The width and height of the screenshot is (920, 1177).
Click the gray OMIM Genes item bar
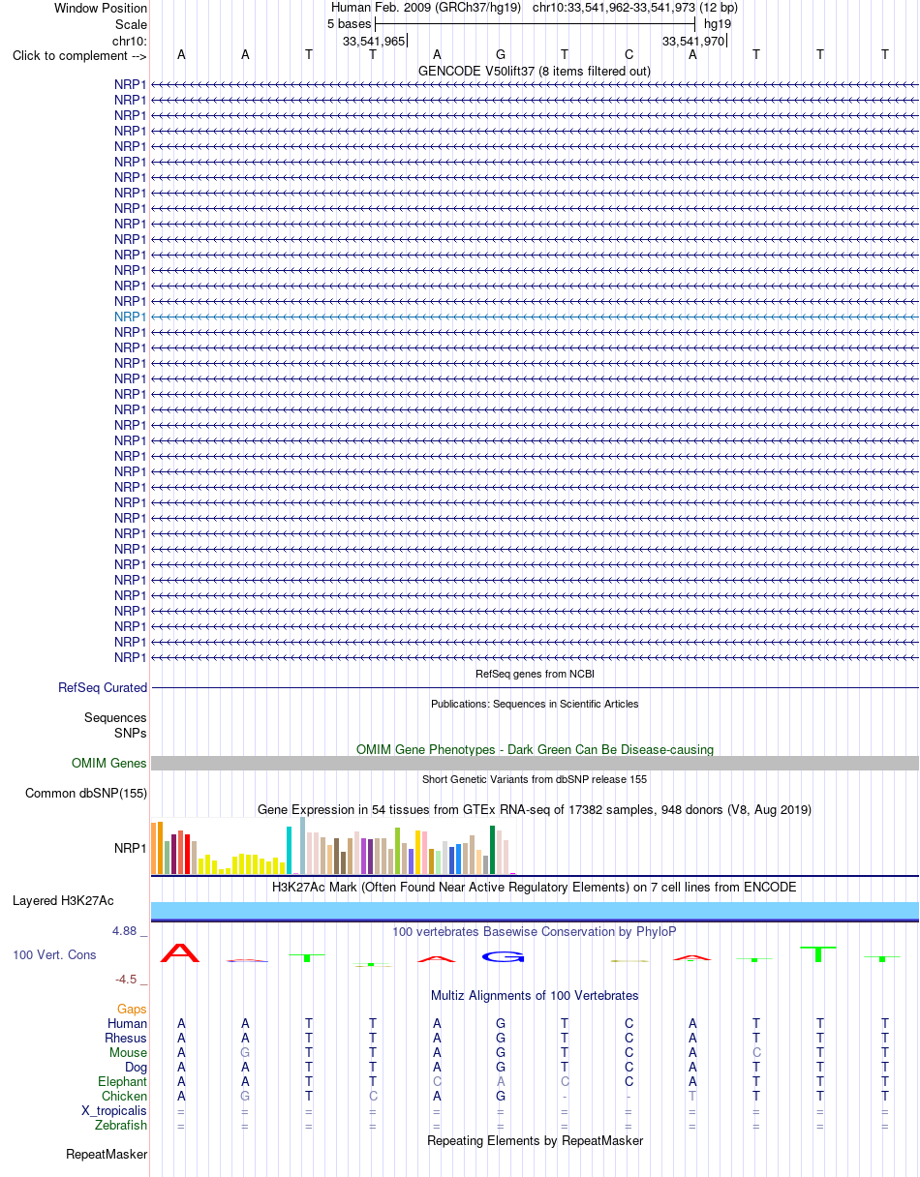[x=535, y=764]
